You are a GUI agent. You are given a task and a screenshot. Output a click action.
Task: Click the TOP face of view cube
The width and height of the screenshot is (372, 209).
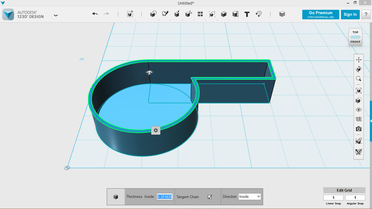click(355, 32)
